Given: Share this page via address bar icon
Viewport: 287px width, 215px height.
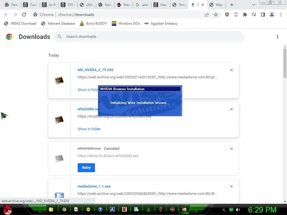Looking at the screenshot, I should pyautogui.click(x=207, y=15).
